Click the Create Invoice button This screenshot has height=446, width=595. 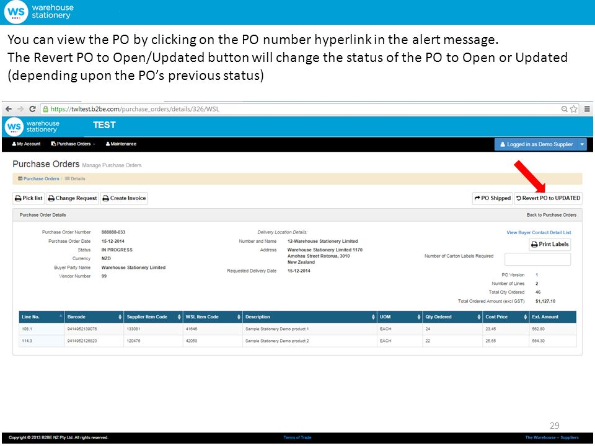(124, 198)
